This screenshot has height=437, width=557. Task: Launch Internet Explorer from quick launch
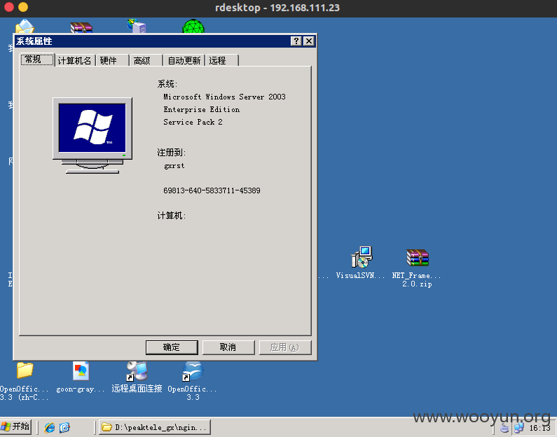click(49, 427)
